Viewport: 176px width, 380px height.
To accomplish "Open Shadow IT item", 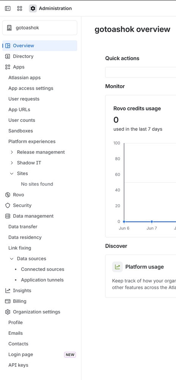I will click(29, 163).
